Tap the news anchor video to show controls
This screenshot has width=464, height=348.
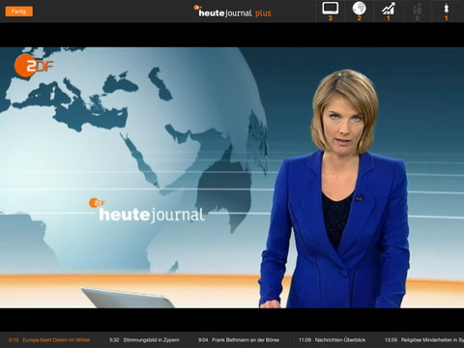click(x=232, y=178)
